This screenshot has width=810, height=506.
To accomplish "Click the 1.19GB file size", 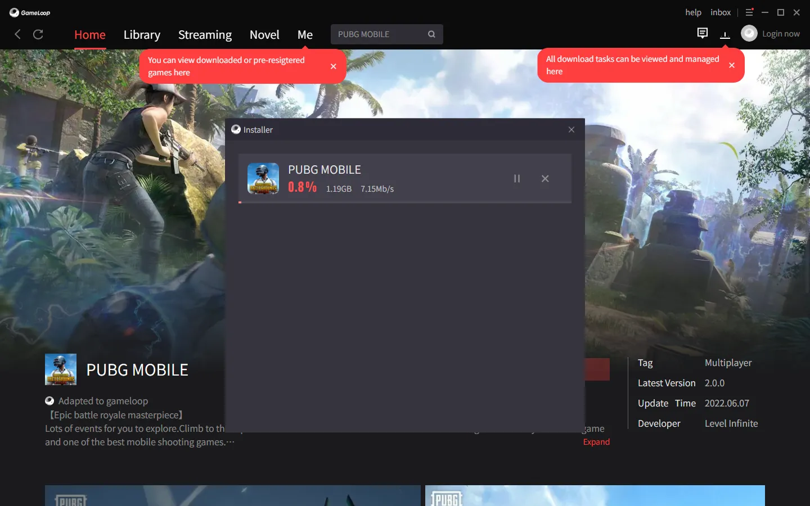I will (339, 189).
